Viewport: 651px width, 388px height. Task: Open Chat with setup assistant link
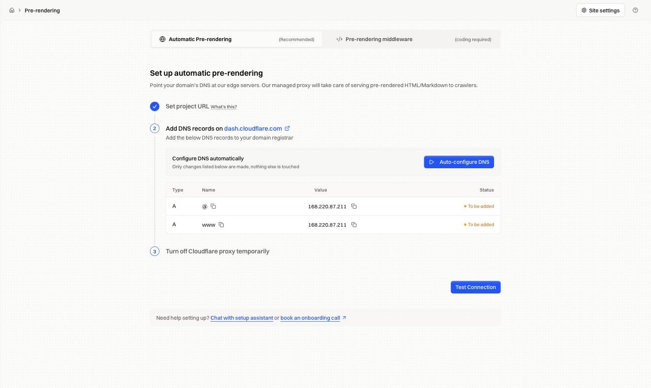point(242,318)
